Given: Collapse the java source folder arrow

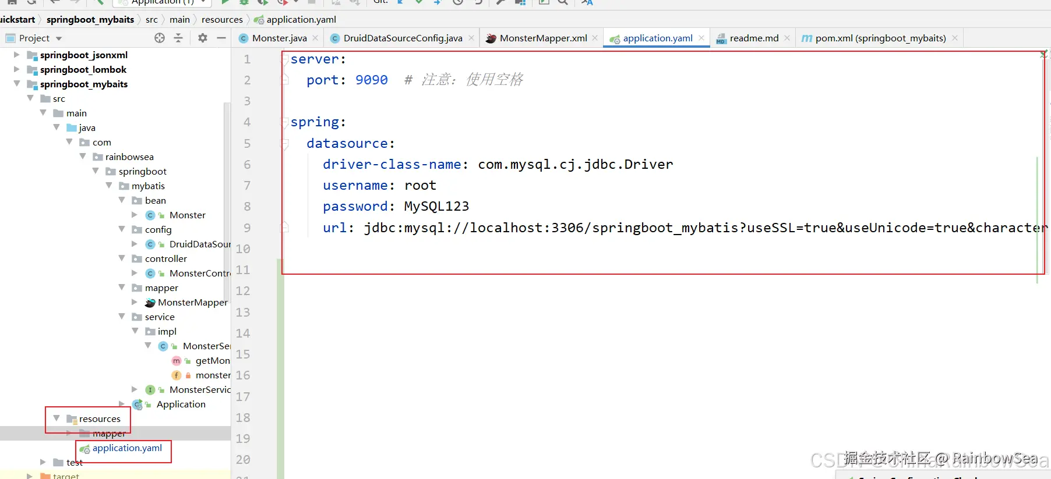Looking at the screenshot, I should tap(57, 127).
